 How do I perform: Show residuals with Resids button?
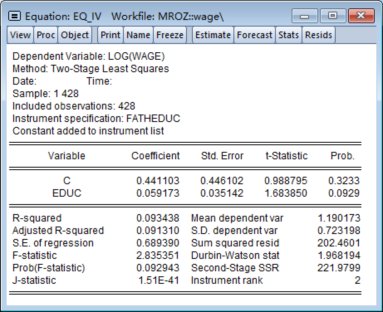tap(319, 35)
